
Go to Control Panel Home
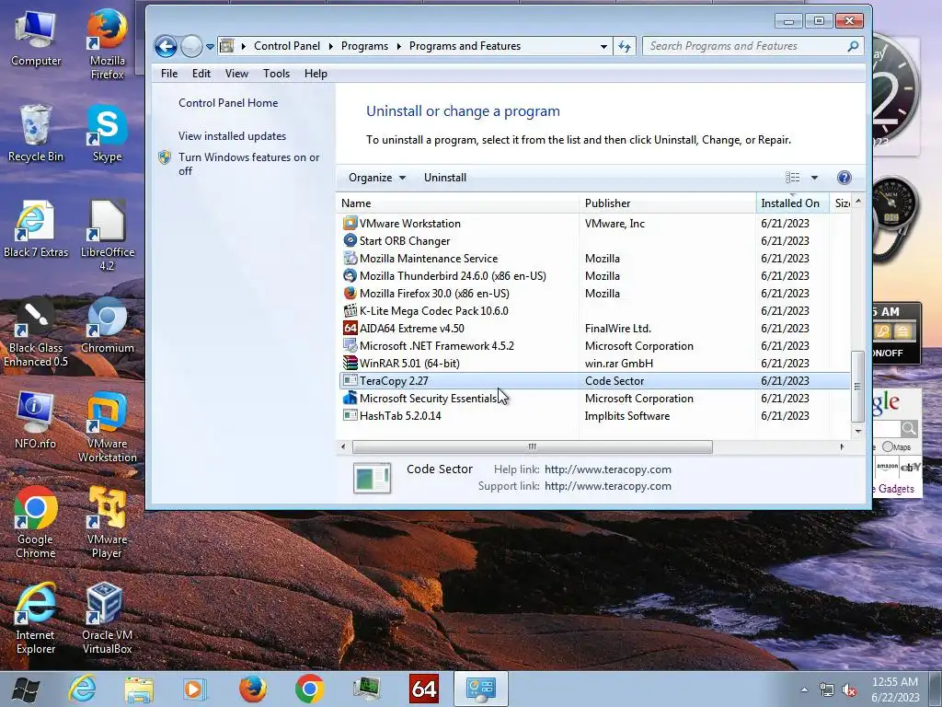[x=228, y=103]
